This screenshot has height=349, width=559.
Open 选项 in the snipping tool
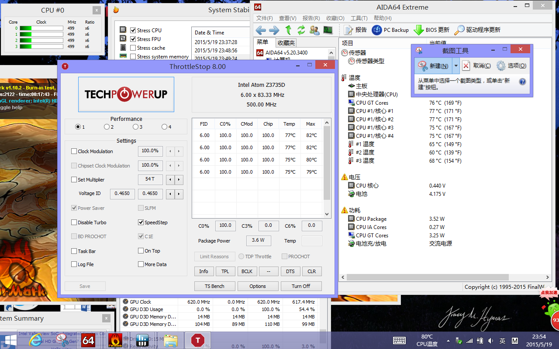point(511,66)
